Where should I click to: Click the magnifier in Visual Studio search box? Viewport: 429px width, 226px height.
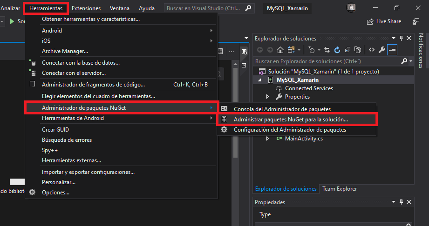(x=248, y=8)
